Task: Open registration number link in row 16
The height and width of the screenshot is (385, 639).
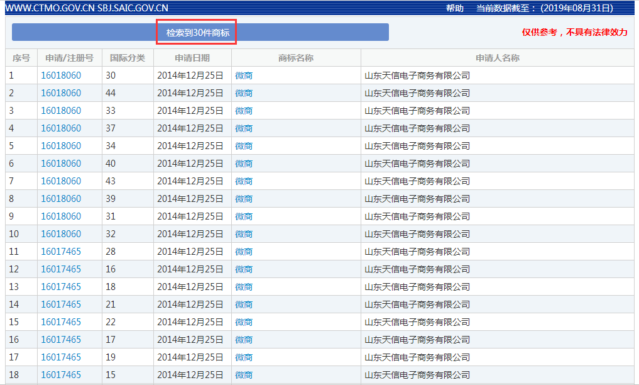Action: tap(61, 339)
